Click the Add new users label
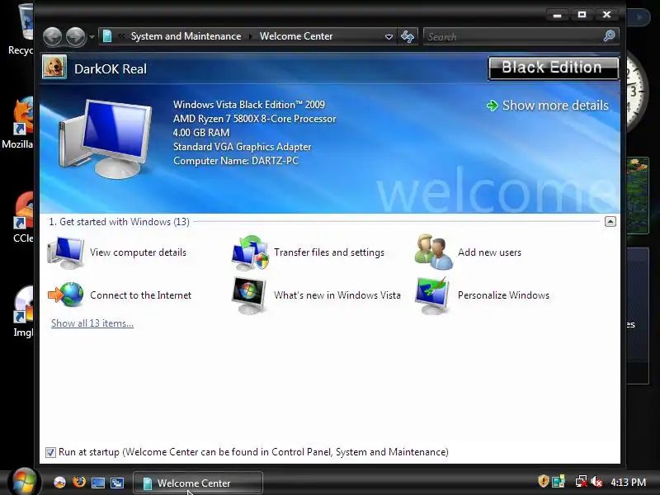Screen dimensions: 660x495 (x=489, y=252)
